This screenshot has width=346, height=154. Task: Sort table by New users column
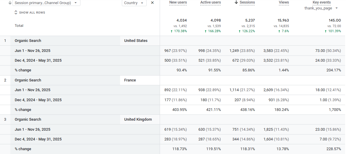point(178,2)
